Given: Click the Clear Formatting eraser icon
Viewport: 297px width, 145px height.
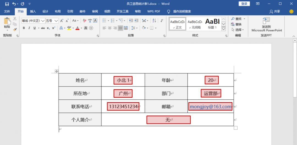Looking at the screenshot, I should pos(85,21).
